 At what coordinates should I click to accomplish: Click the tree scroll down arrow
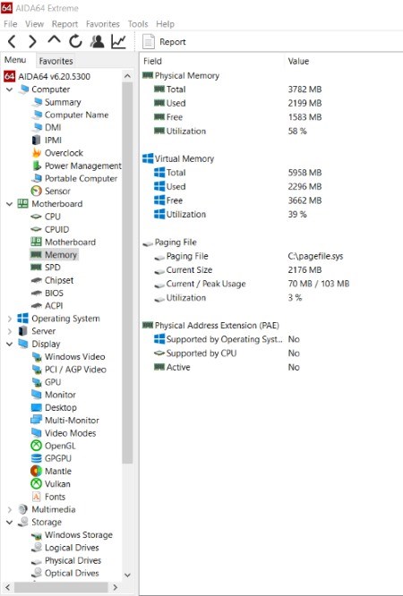click(127, 575)
